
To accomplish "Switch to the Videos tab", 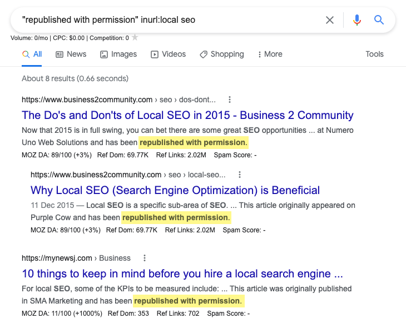I will (168, 54).
